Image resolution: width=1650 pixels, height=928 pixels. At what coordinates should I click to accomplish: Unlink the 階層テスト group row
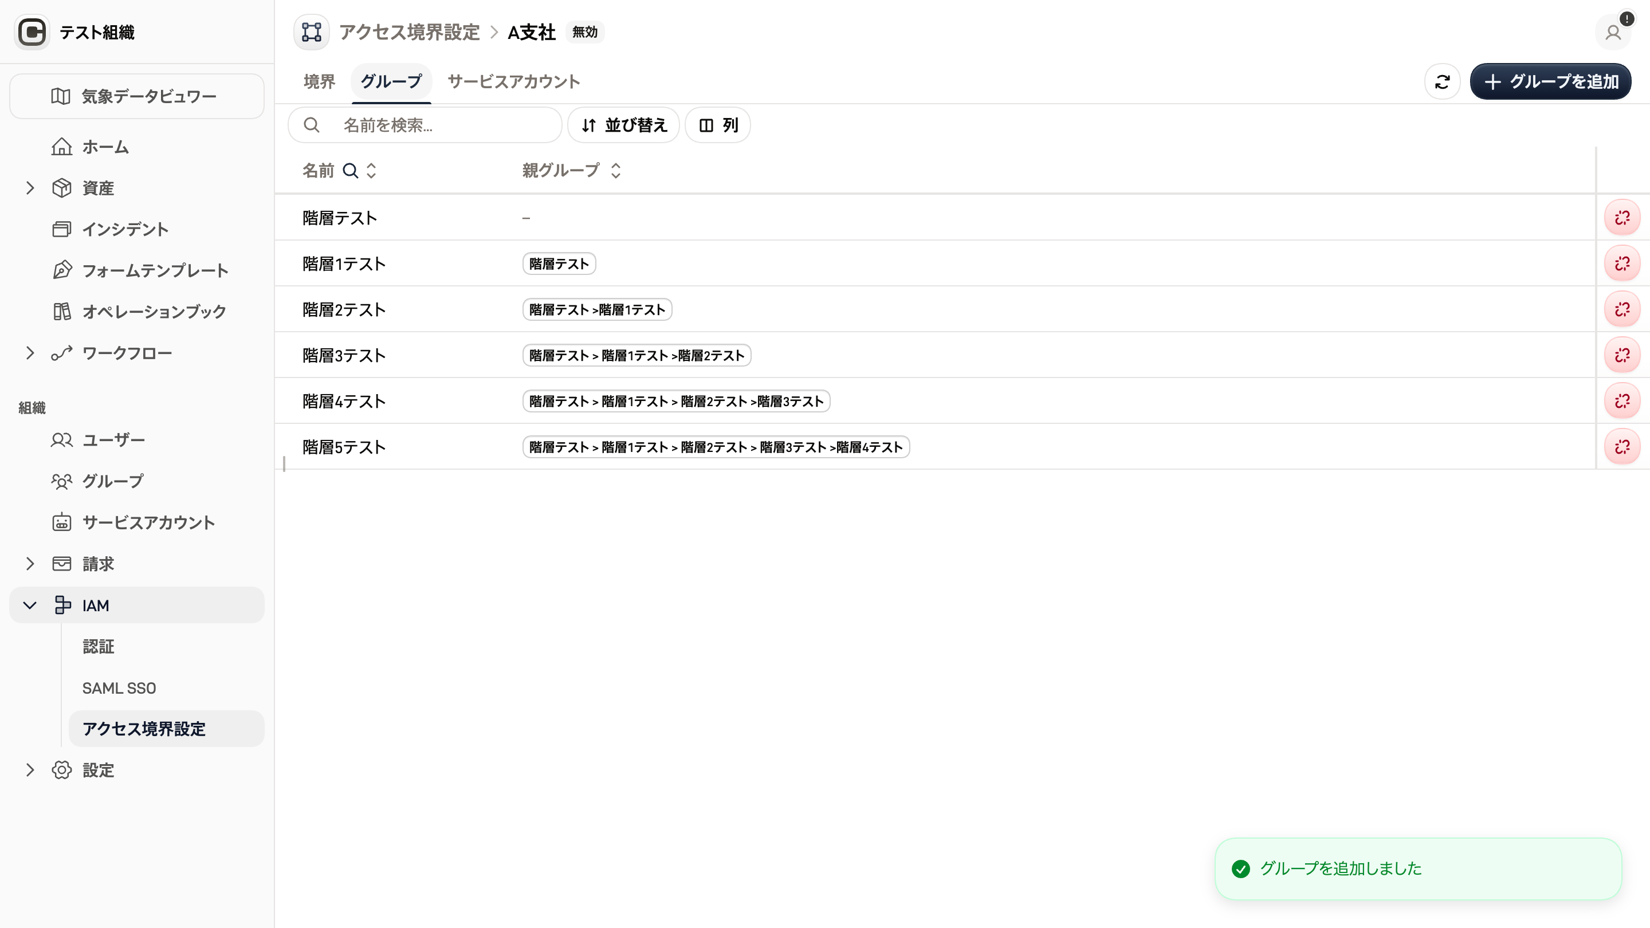[1622, 218]
